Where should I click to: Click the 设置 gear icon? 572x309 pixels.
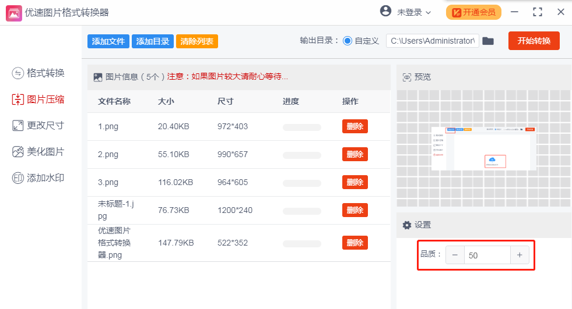tap(407, 225)
